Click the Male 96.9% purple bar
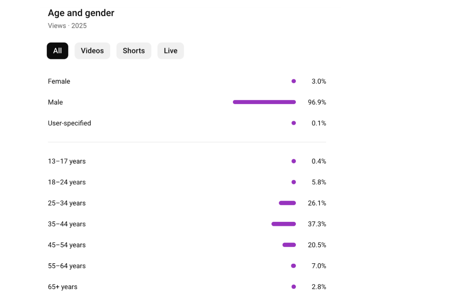 pos(264,102)
